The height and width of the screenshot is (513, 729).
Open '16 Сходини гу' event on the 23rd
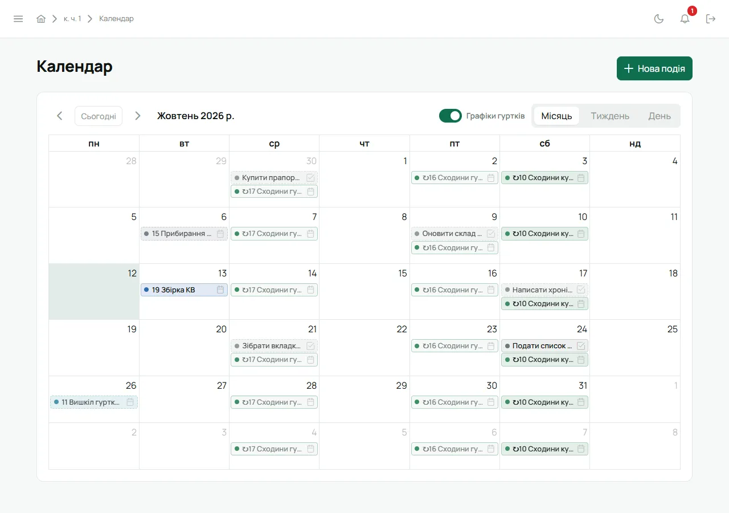pyautogui.click(x=454, y=346)
